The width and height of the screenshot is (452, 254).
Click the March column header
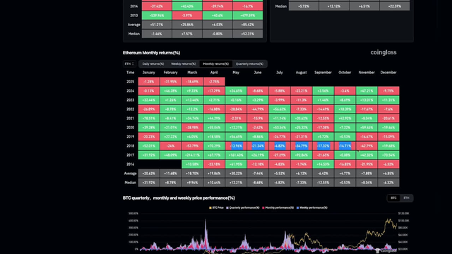click(192, 73)
